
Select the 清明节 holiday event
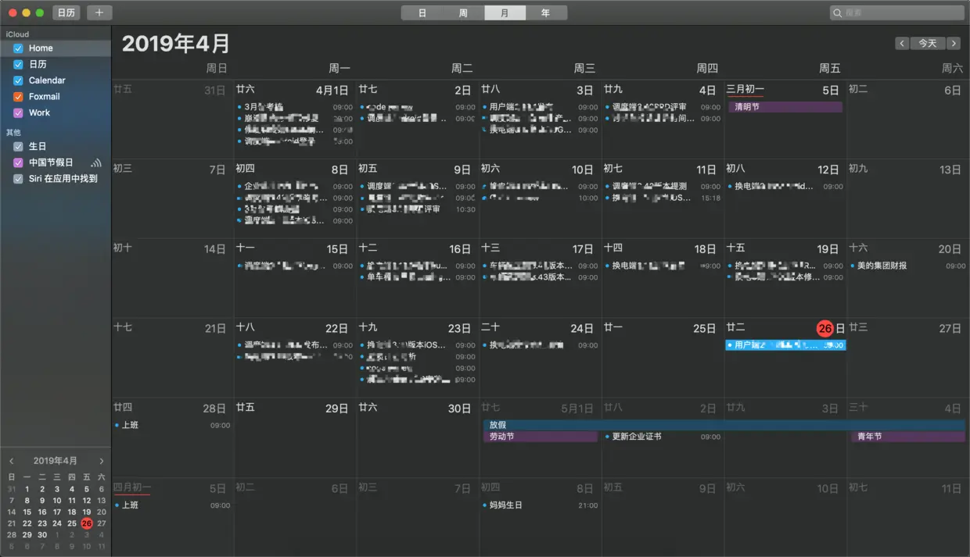[x=785, y=105]
